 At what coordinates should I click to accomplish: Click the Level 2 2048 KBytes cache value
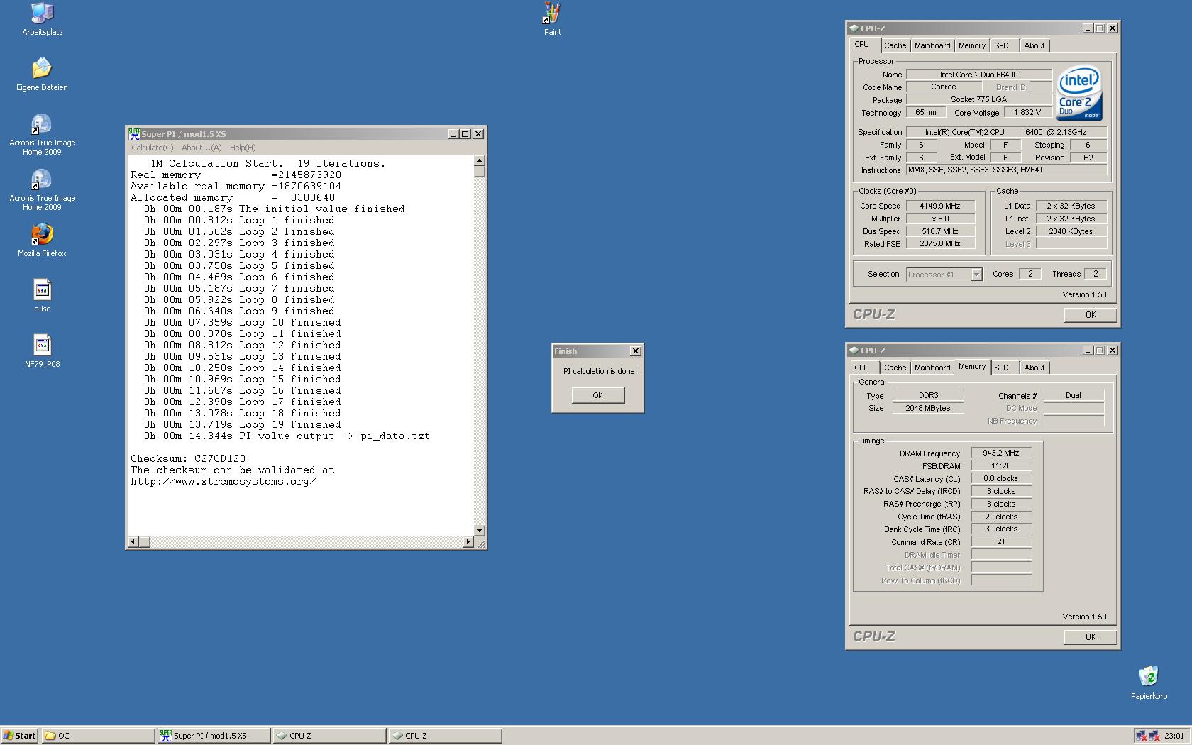[x=1071, y=231]
